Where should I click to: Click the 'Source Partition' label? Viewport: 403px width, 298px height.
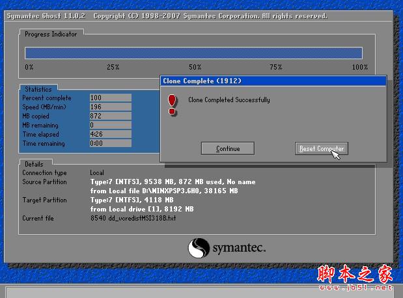point(44,182)
